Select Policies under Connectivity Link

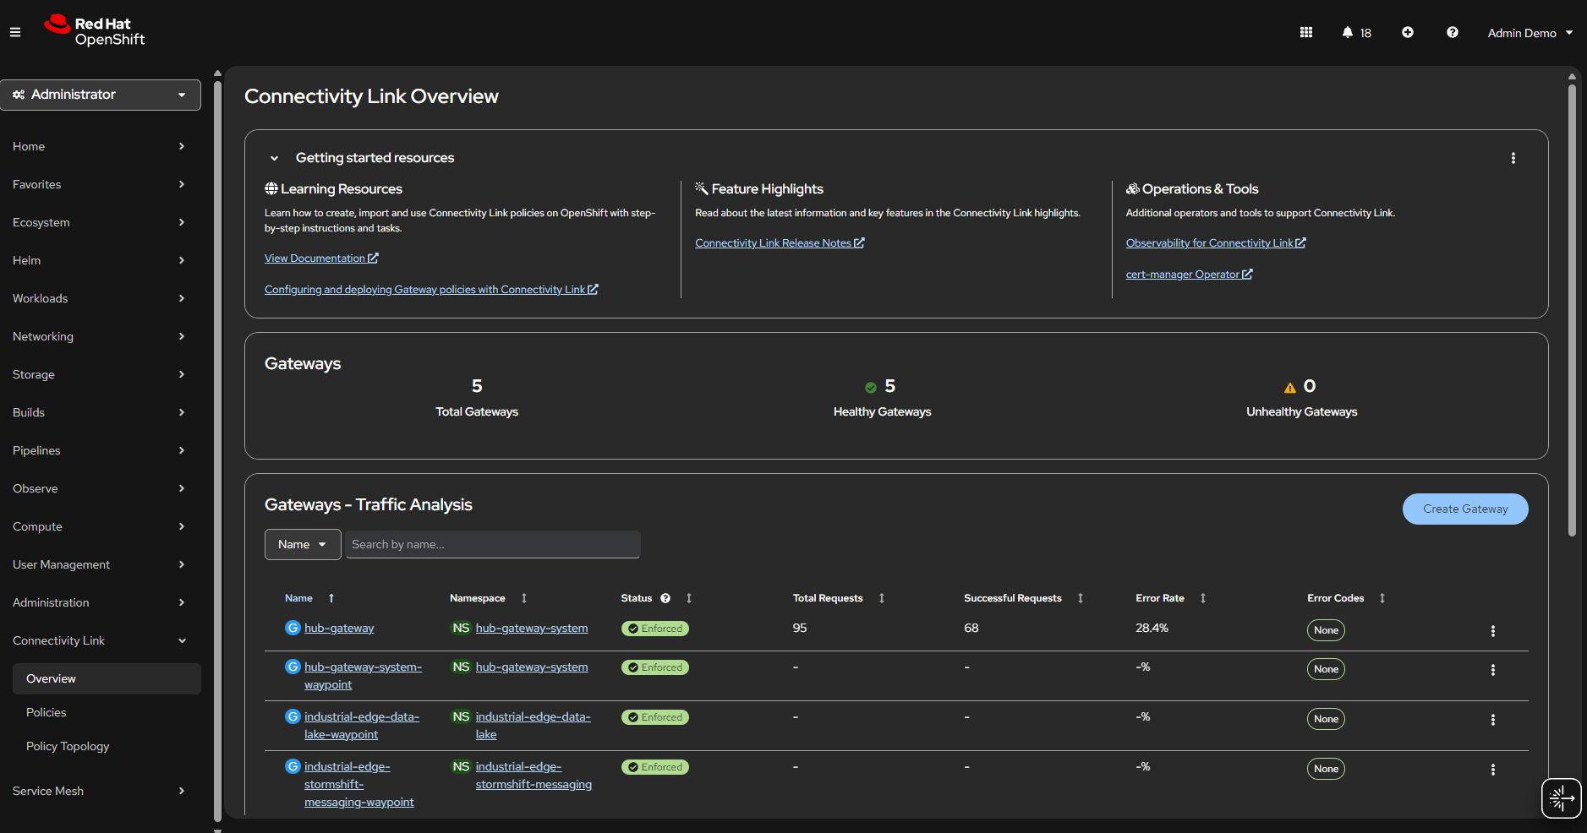click(x=107, y=712)
